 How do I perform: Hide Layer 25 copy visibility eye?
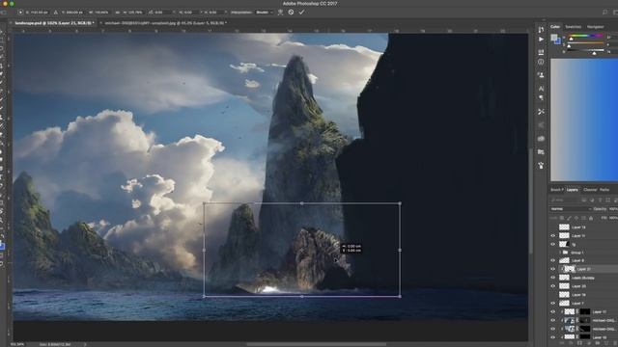coord(553,278)
